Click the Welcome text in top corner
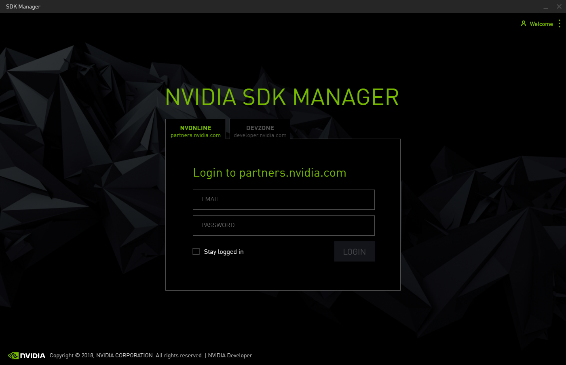Screen dimensions: 566x365 pyautogui.click(x=541, y=24)
